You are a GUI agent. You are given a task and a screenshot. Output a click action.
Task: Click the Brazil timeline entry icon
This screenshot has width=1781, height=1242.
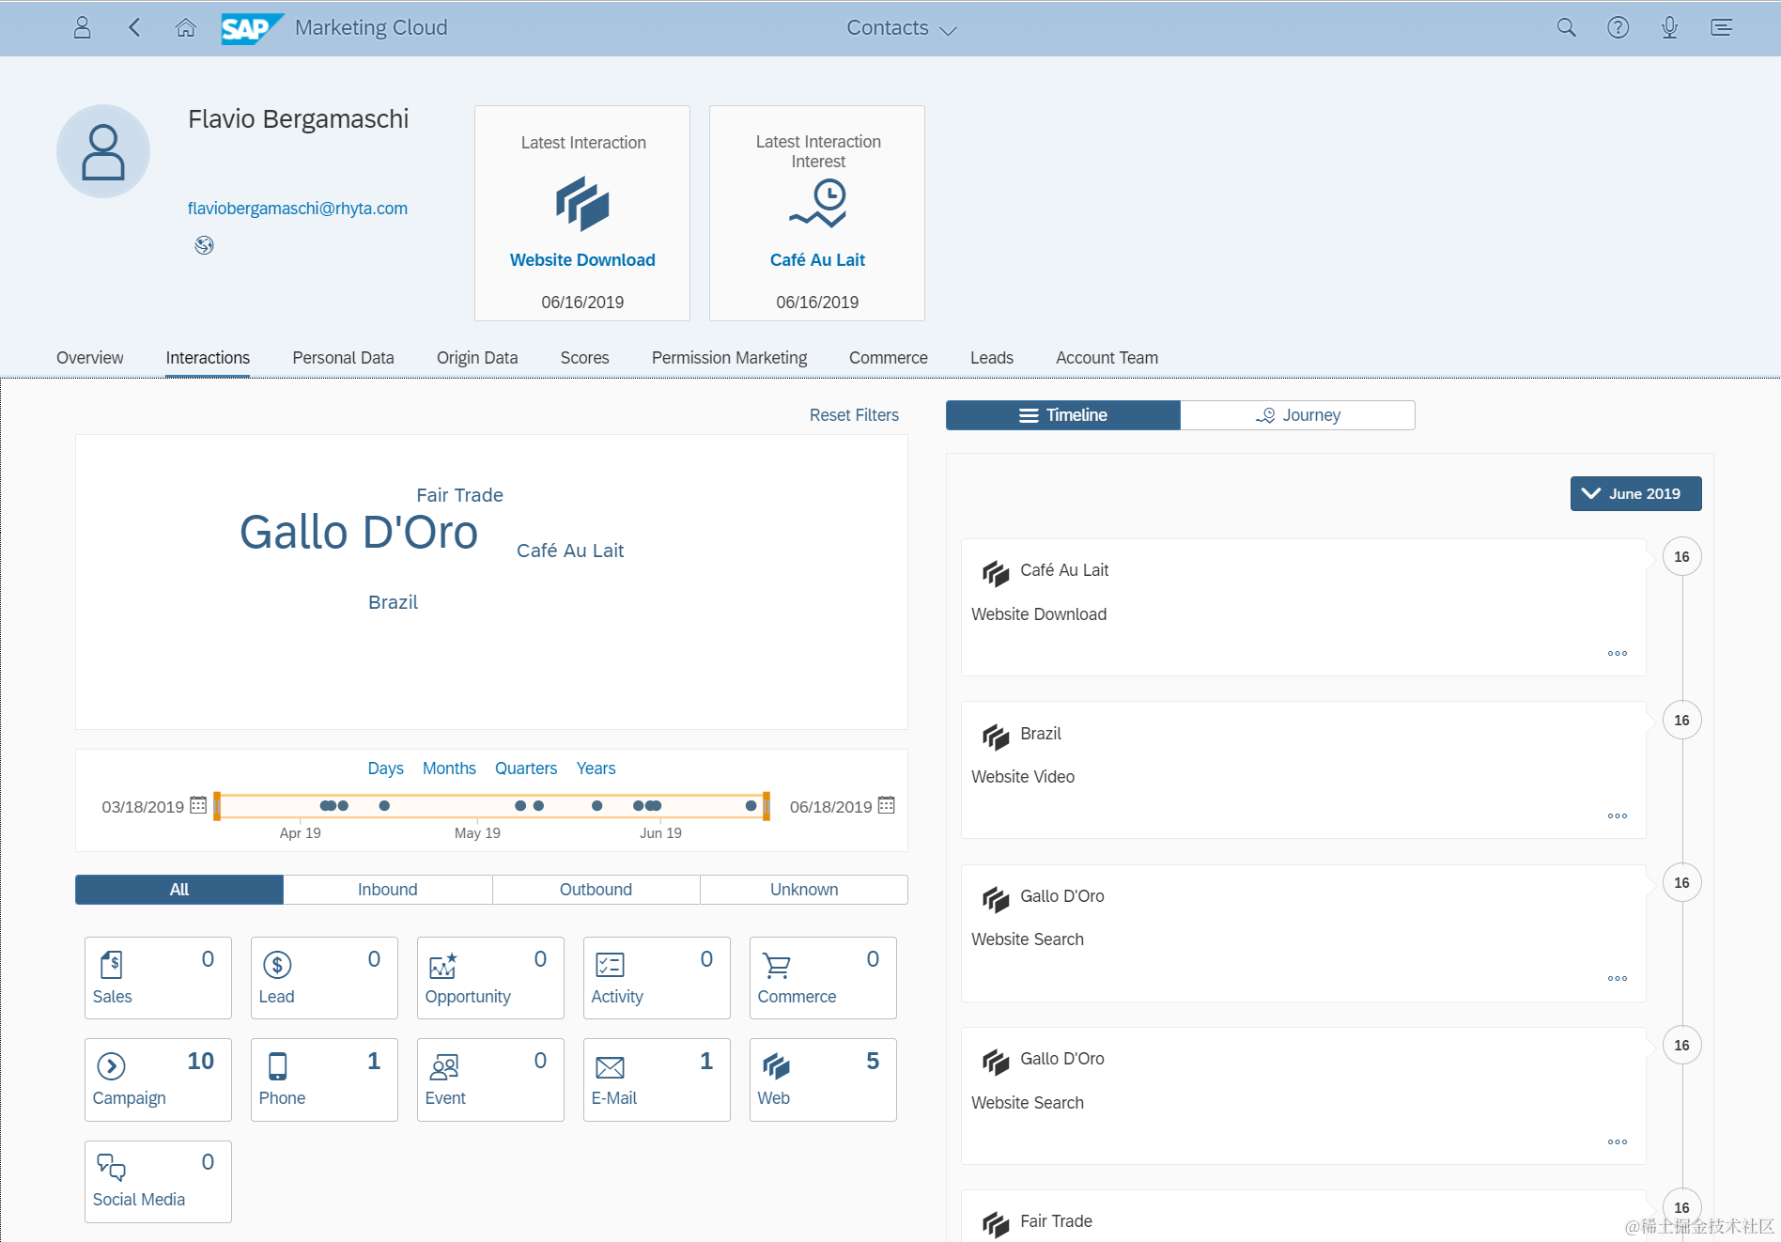(x=996, y=736)
